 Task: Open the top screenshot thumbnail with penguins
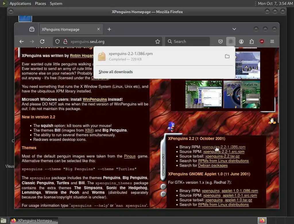click(x=248, y=65)
